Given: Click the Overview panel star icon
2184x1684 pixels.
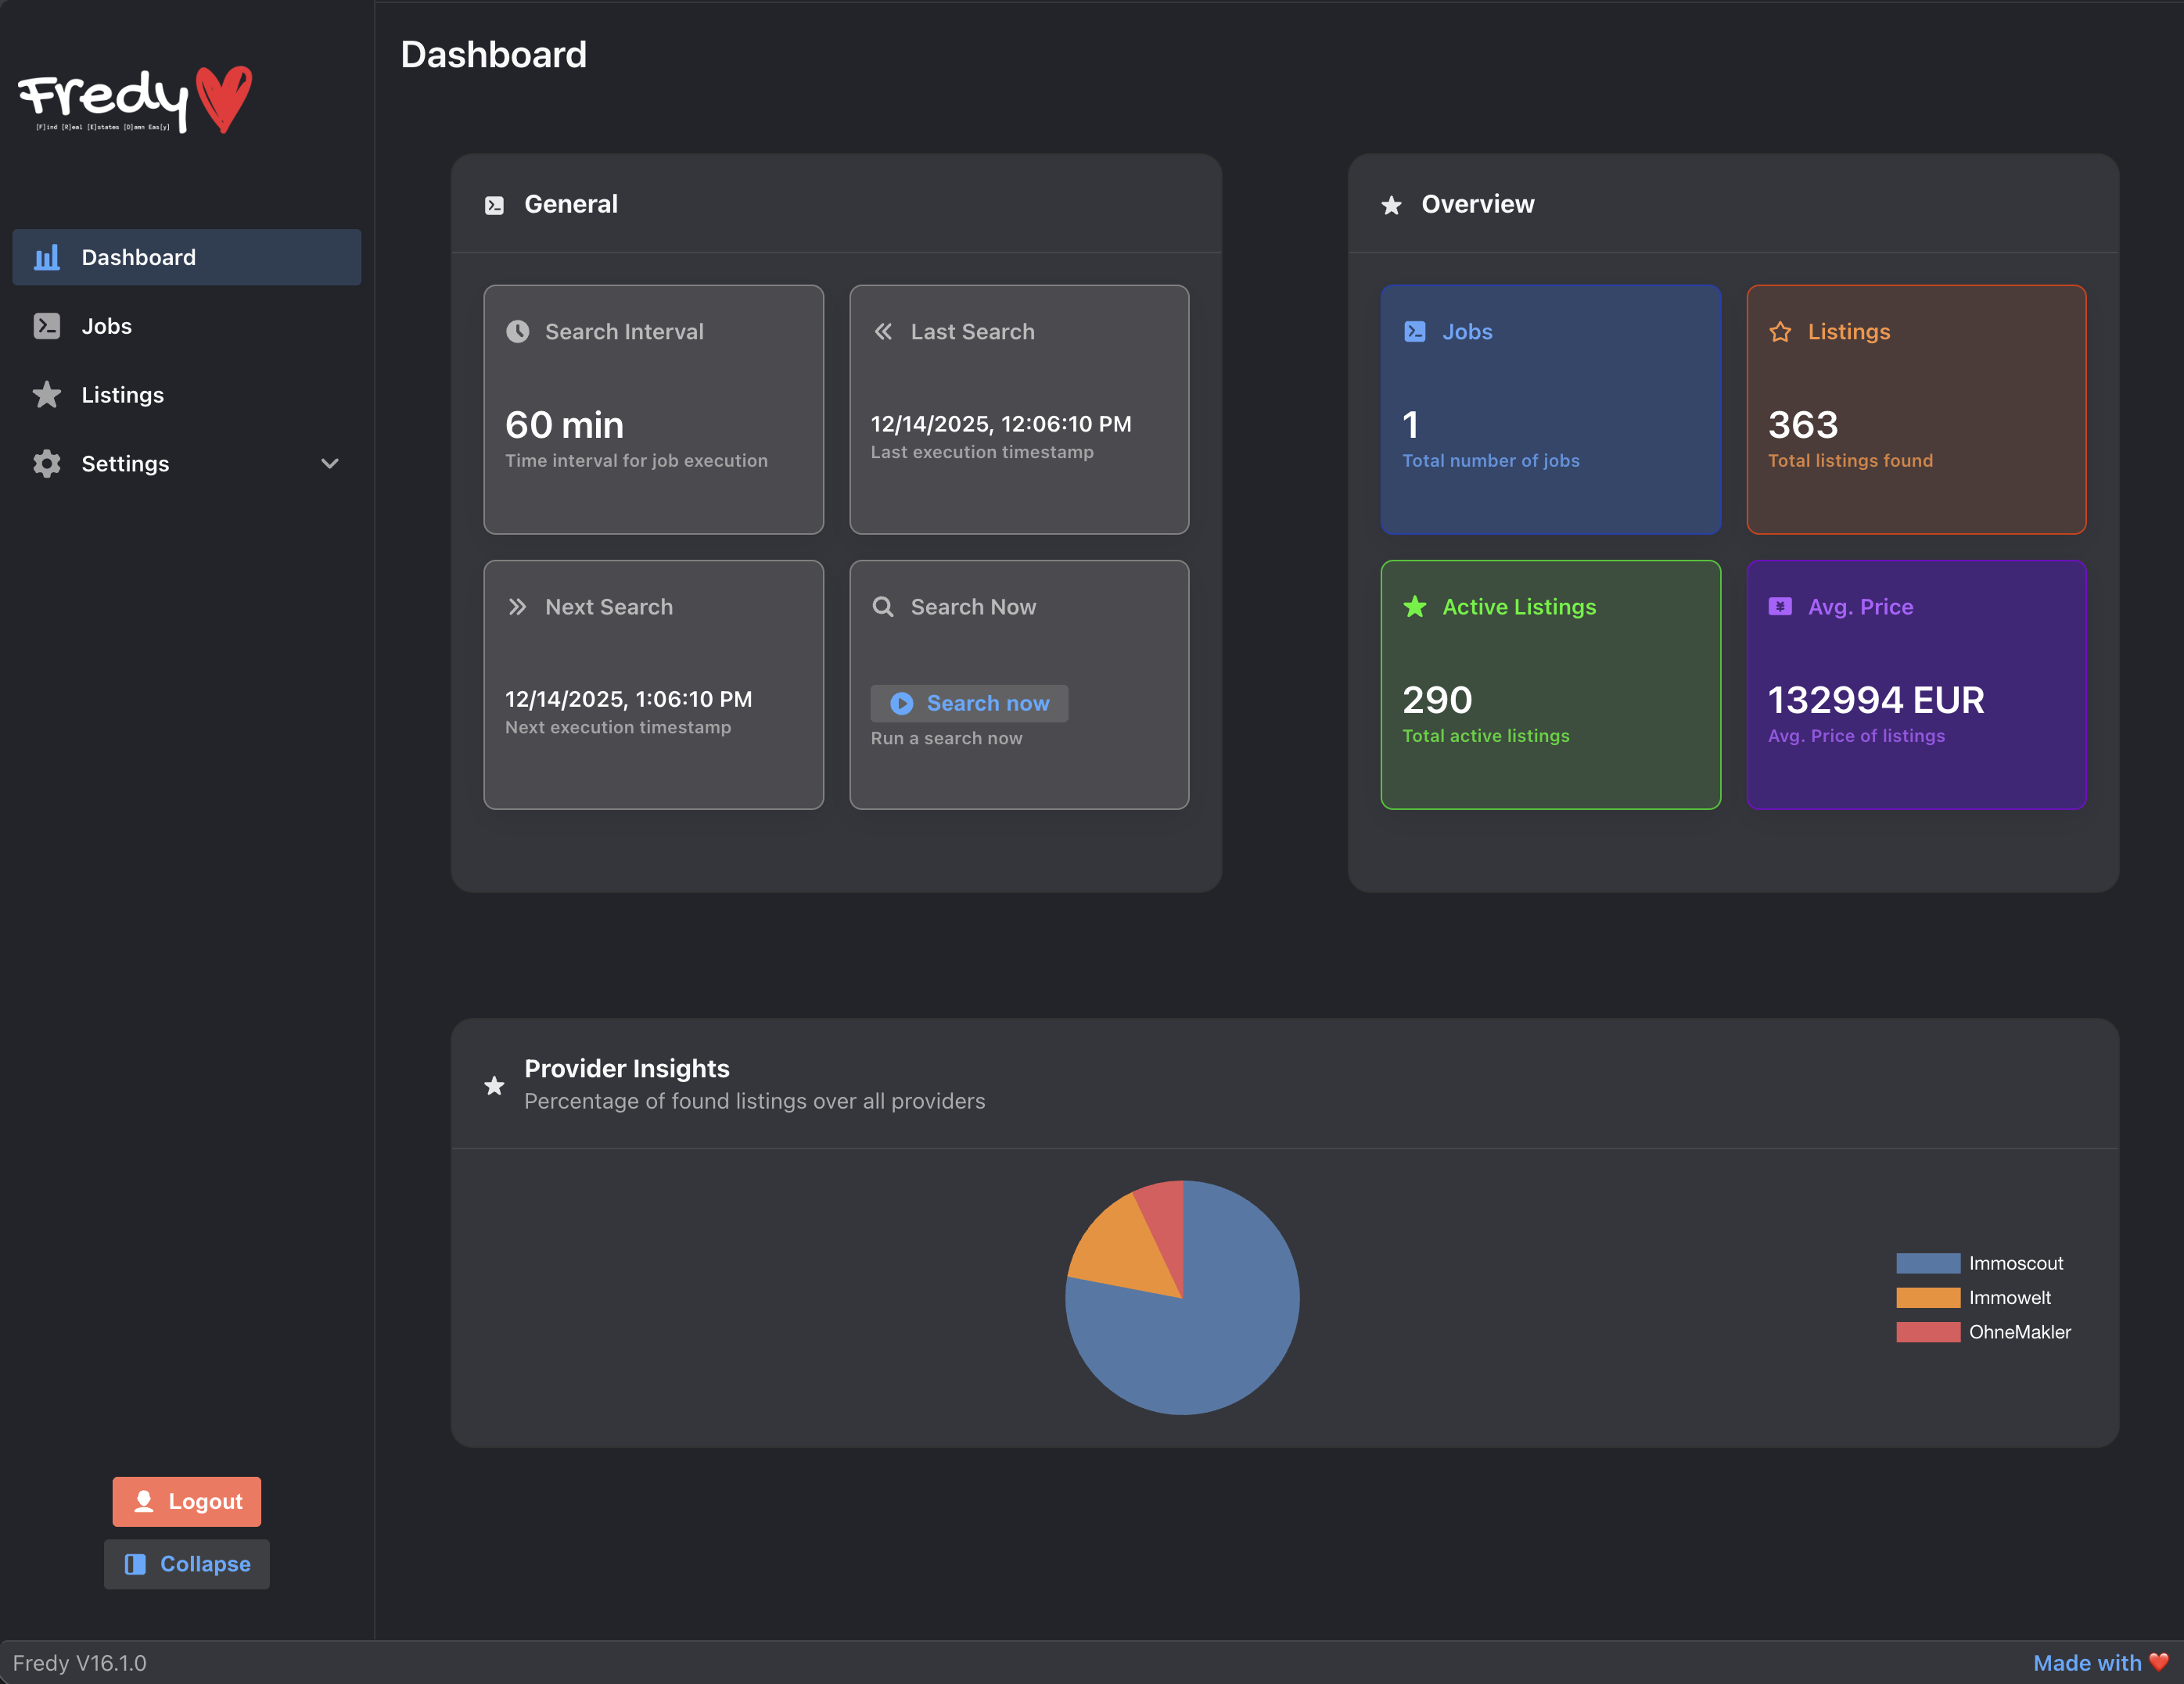Looking at the screenshot, I should click(x=1391, y=205).
